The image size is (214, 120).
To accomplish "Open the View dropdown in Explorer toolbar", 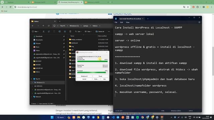I will point(88,31).
